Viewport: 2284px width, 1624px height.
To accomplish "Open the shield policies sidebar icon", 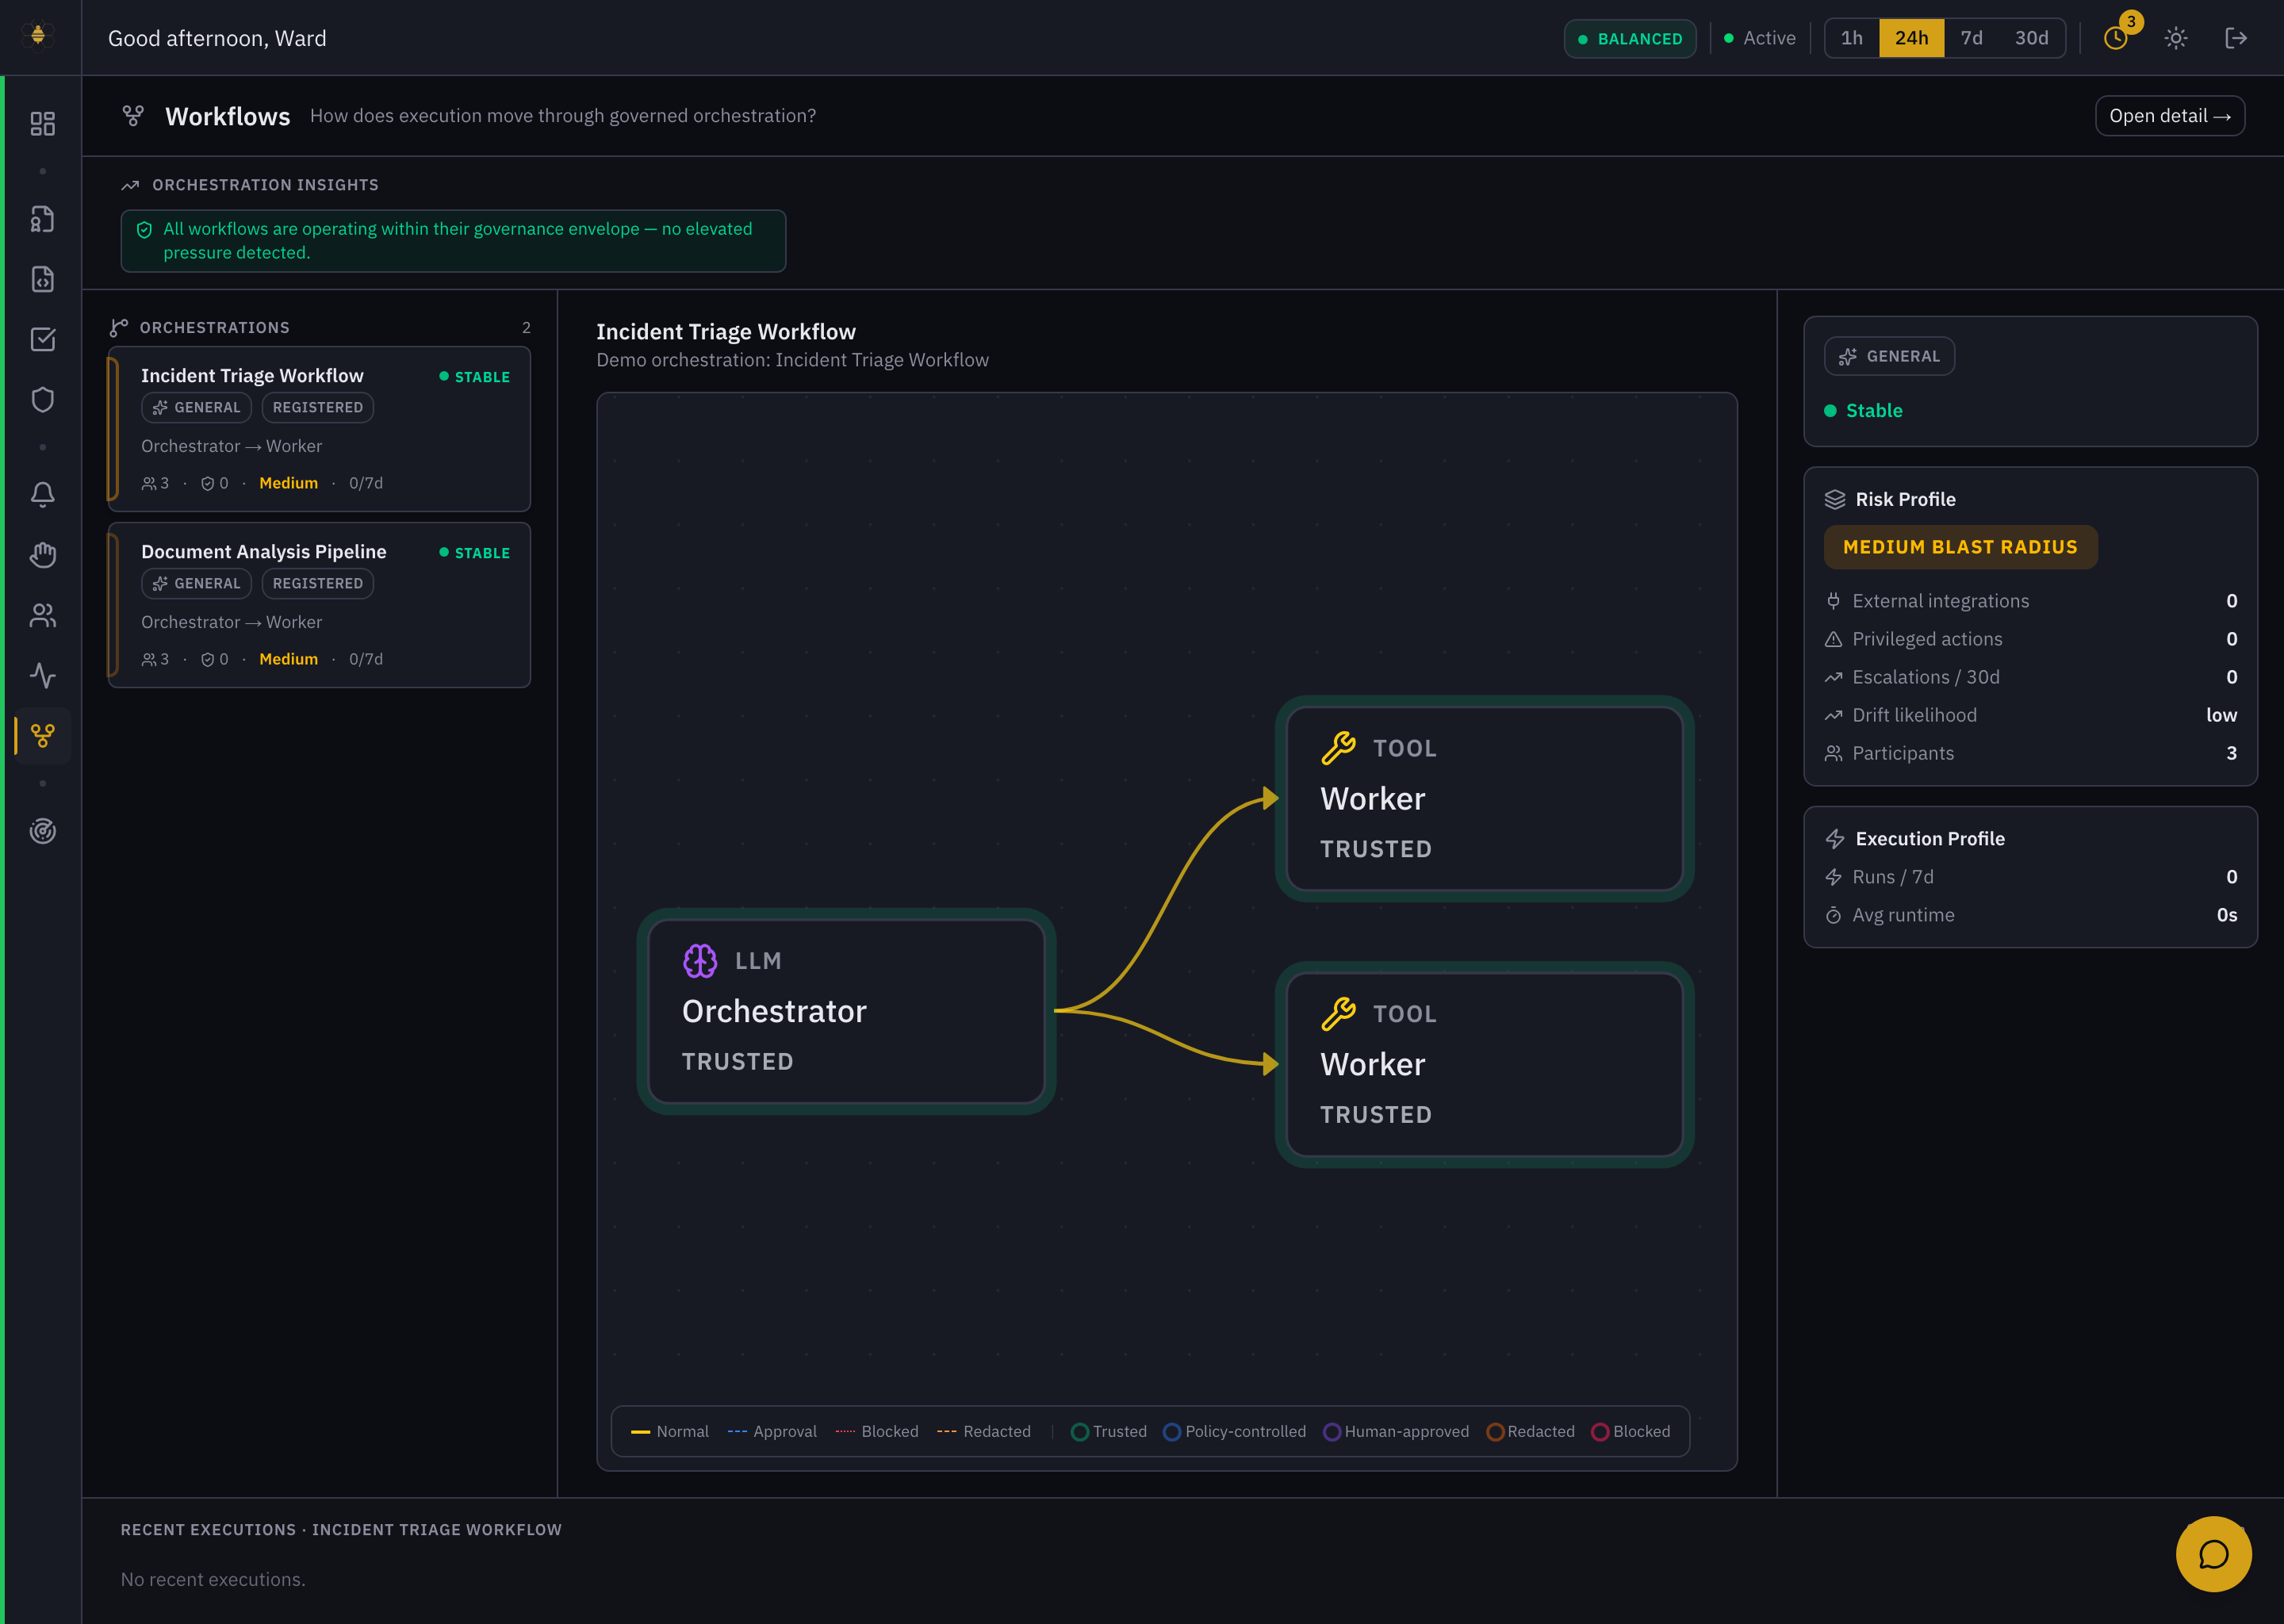I will point(42,399).
